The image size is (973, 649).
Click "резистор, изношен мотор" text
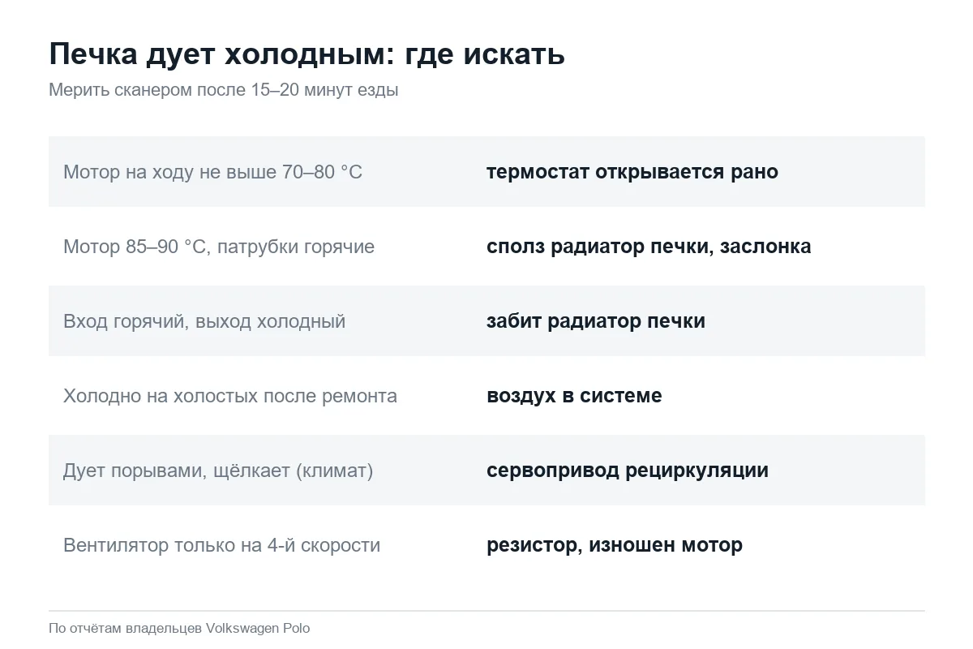tap(615, 545)
